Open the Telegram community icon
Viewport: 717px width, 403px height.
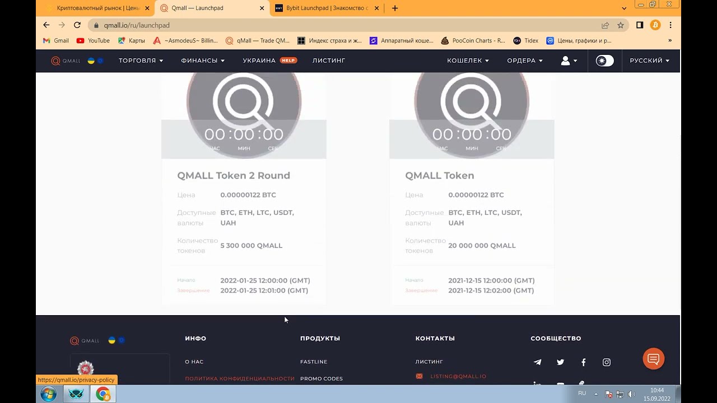point(537,362)
